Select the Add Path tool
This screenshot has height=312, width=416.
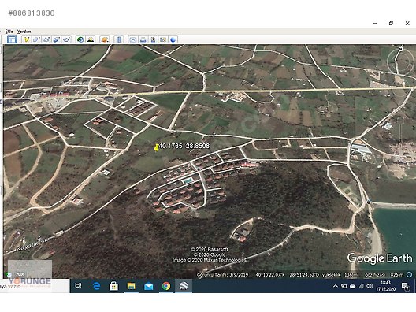[x=46, y=40]
